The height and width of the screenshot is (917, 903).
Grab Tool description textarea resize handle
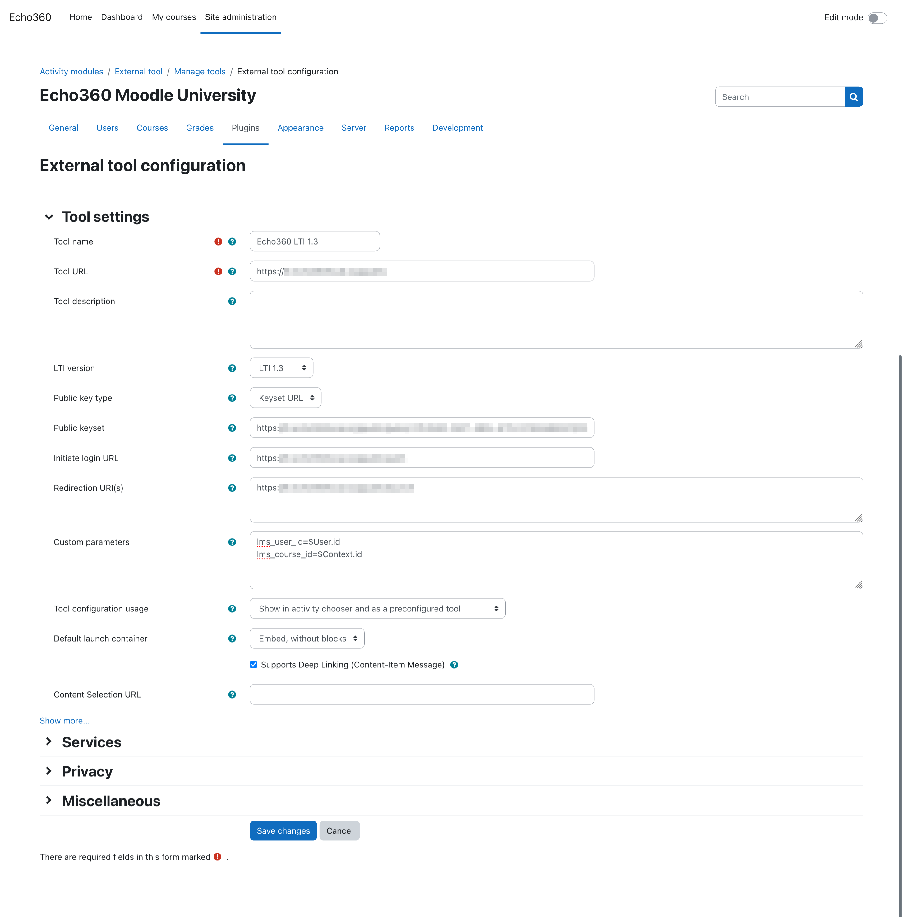click(859, 344)
